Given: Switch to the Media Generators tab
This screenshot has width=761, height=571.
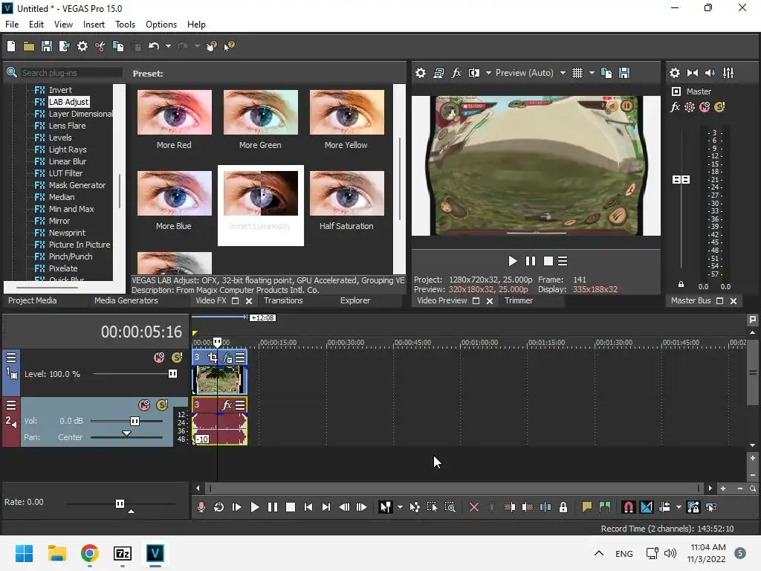Looking at the screenshot, I should (x=126, y=300).
